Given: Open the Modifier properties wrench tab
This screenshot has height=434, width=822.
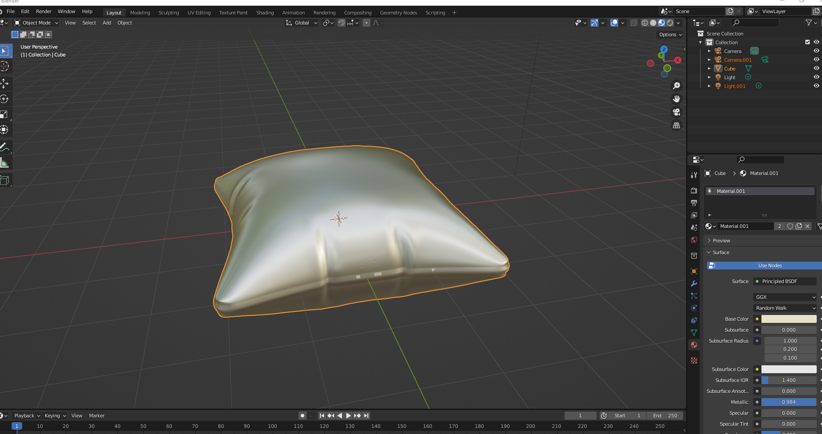Looking at the screenshot, I should [x=694, y=283].
